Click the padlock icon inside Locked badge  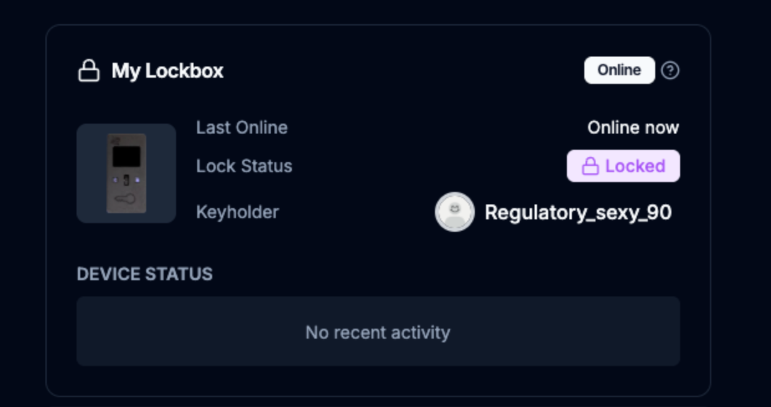(589, 167)
